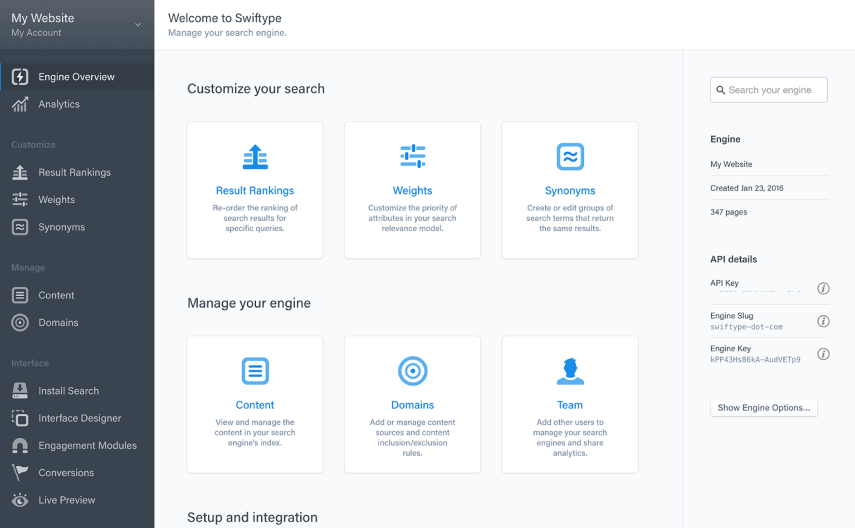Click the Engine Slug info icon
The width and height of the screenshot is (855, 528).
click(x=823, y=321)
